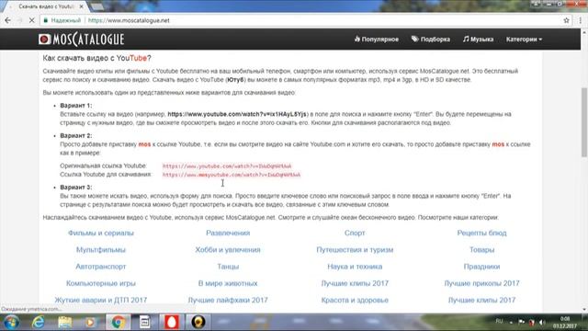Open the Автотранспорт category

(100, 267)
